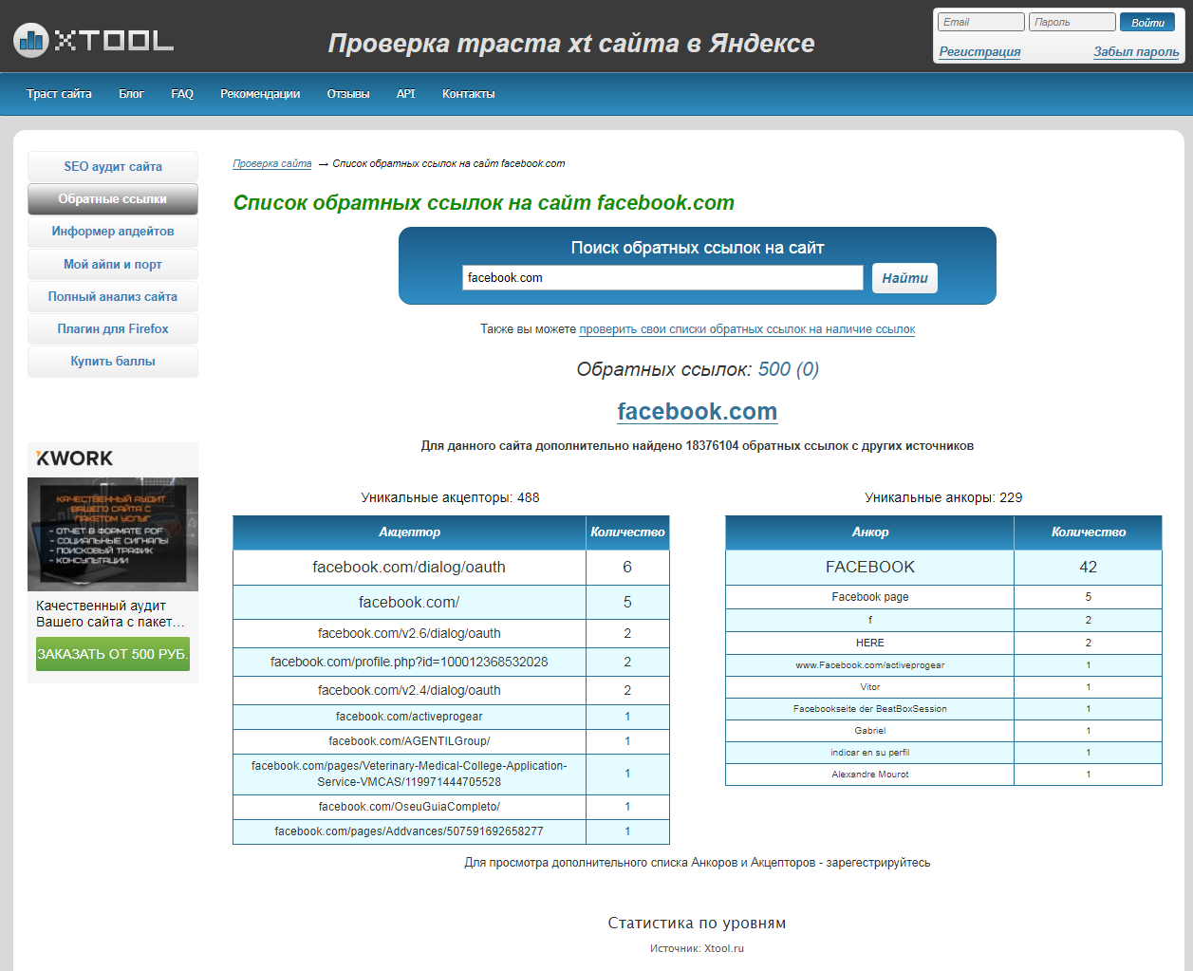Click the acceptor table Количество header
The image size is (1193, 971).
point(627,532)
